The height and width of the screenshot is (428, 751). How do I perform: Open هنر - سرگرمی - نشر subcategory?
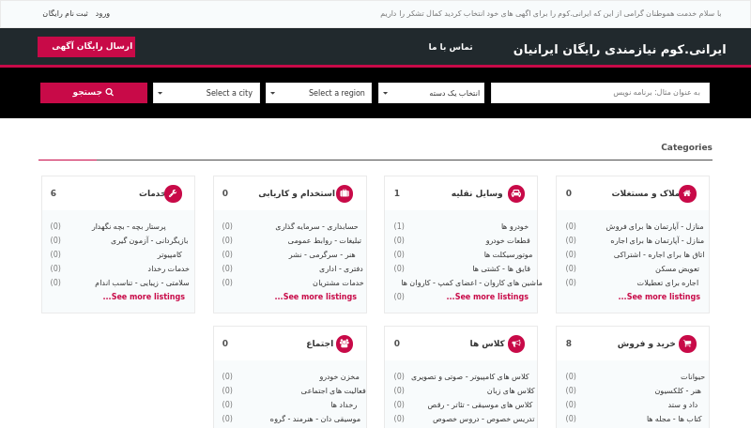(322, 254)
